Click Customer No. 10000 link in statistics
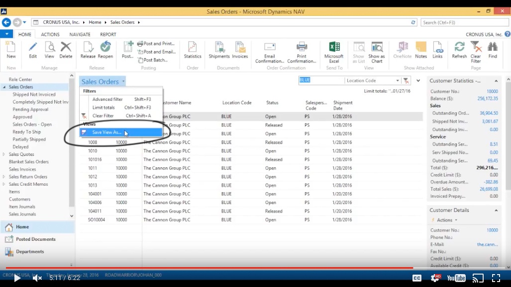This screenshot has width=511, height=287. pyautogui.click(x=492, y=91)
